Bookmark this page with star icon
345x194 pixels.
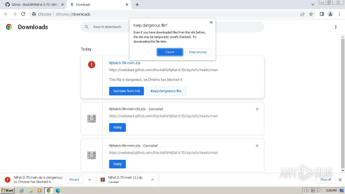(311, 14)
